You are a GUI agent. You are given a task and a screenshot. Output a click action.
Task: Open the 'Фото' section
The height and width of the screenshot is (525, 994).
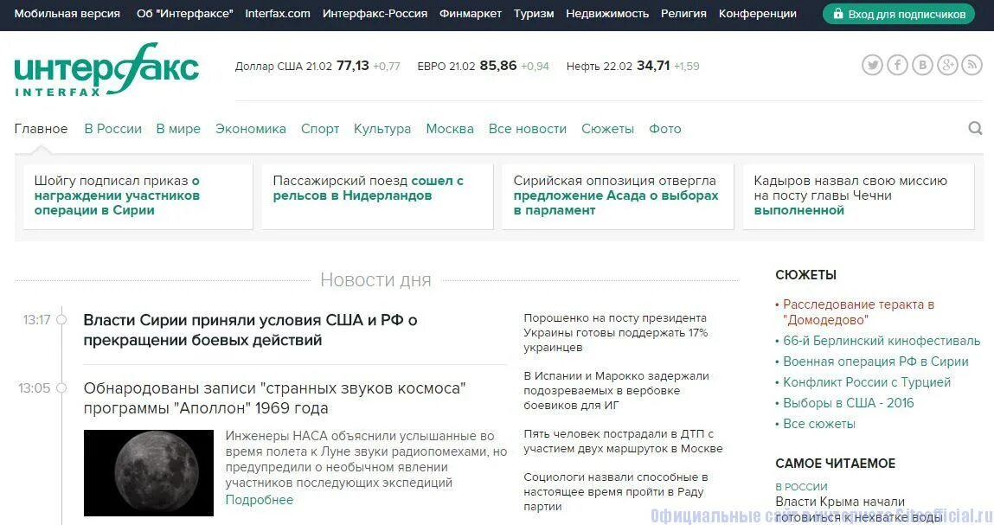coord(665,129)
